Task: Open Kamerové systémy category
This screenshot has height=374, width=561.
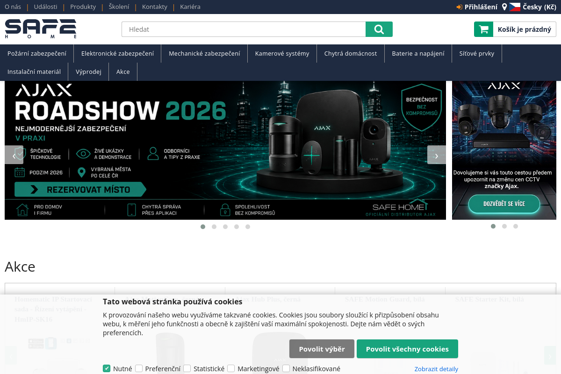Action: [282, 53]
